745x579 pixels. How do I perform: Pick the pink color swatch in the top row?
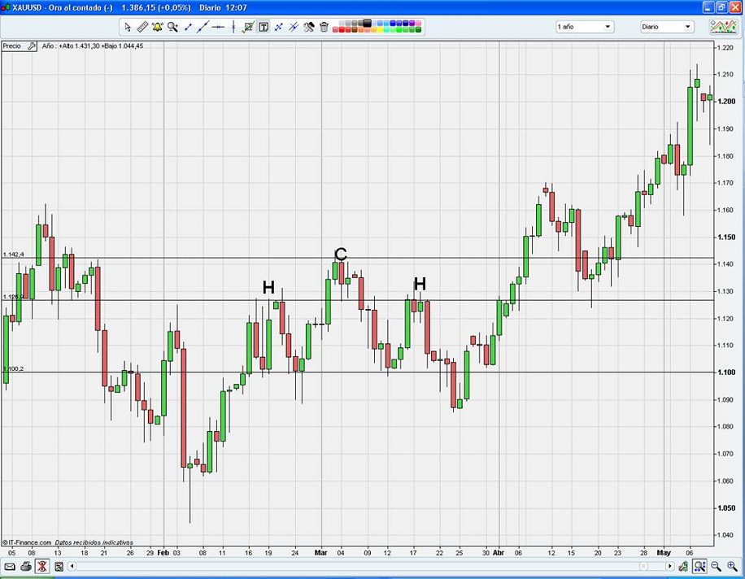point(418,23)
